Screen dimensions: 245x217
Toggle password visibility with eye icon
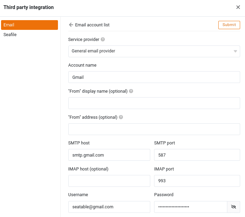coord(234,207)
